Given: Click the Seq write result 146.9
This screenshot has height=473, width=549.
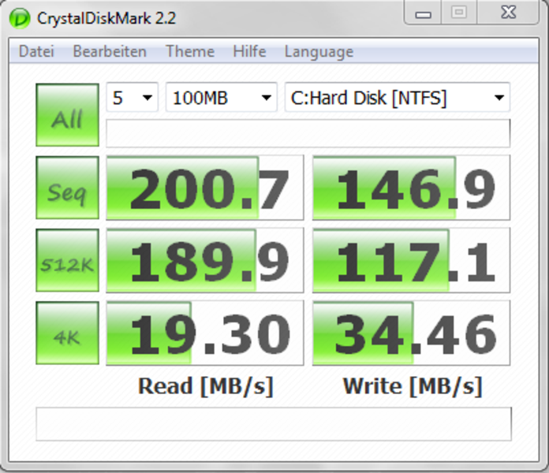Looking at the screenshot, I should (411, 188).
